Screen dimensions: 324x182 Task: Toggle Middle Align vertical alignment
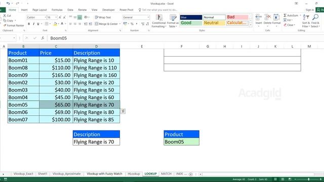tap(75, 17)
